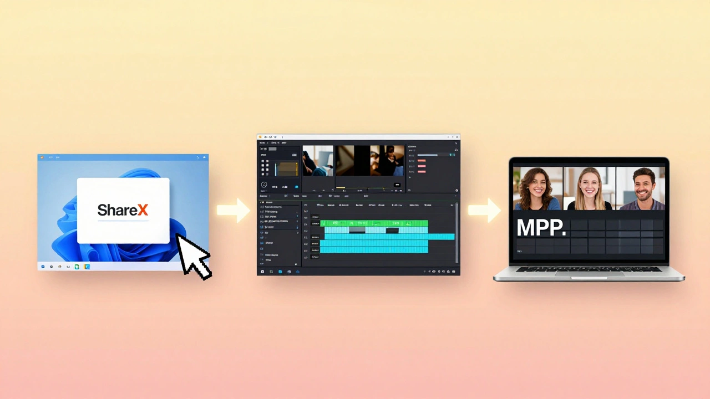710x399 pixels.
Task: Switch to the middle participant tab on the laptop screen
Action: [589, 188]
